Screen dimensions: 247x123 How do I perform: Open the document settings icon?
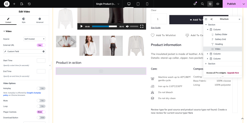tap(22, 4)
